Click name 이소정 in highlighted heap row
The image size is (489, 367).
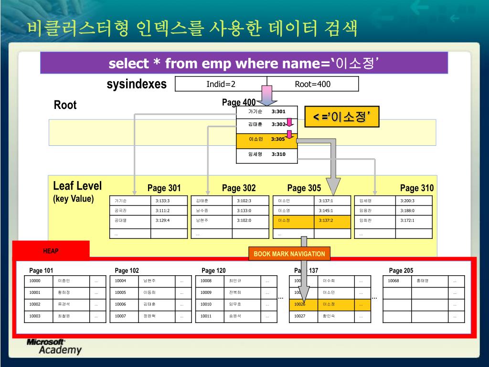[329, 304]
